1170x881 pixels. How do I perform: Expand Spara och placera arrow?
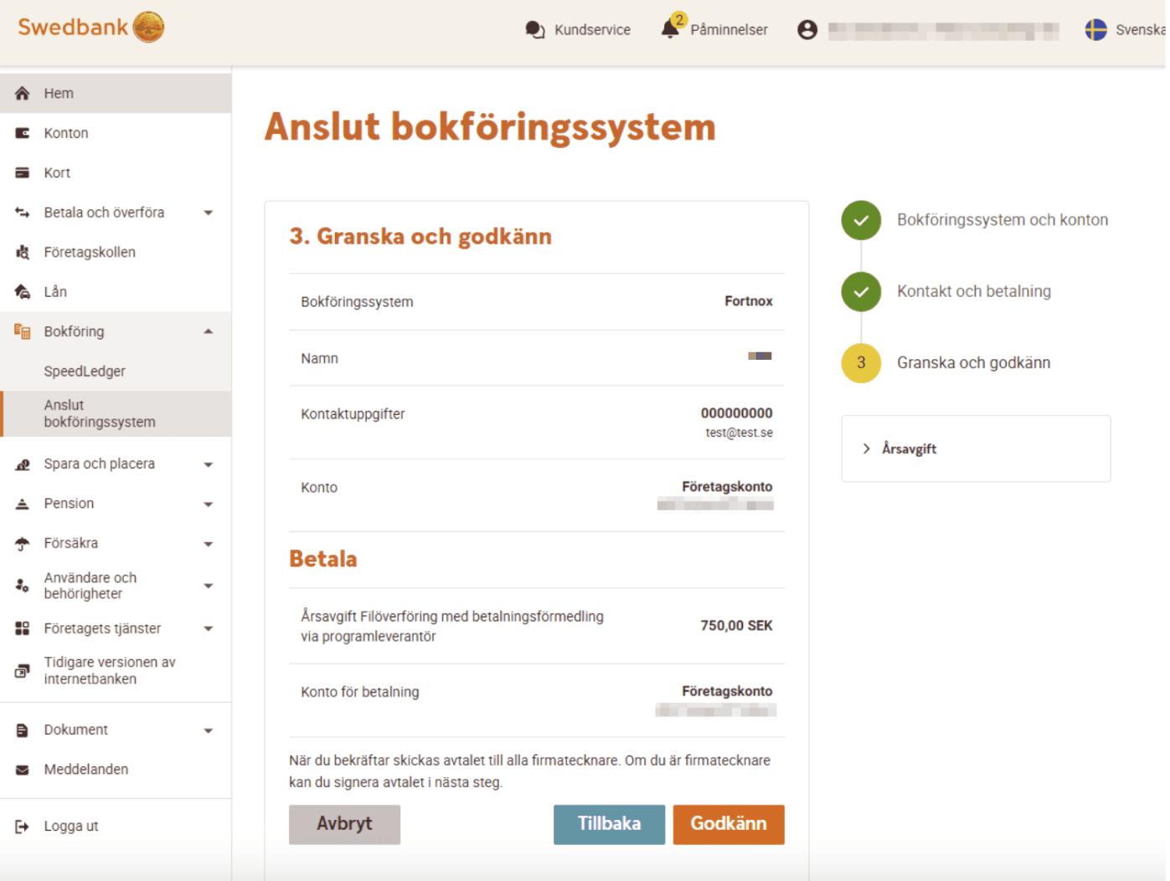pos(209,464)
